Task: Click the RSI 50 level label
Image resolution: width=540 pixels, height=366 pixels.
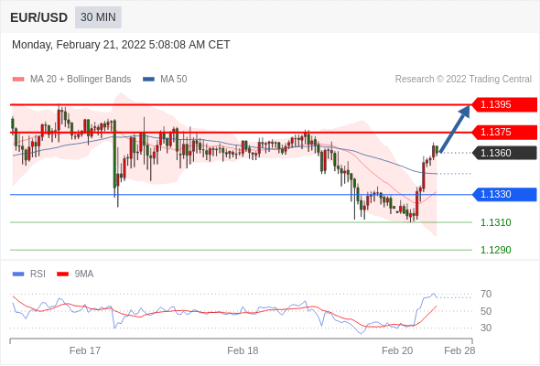Action: pos(486,311)
